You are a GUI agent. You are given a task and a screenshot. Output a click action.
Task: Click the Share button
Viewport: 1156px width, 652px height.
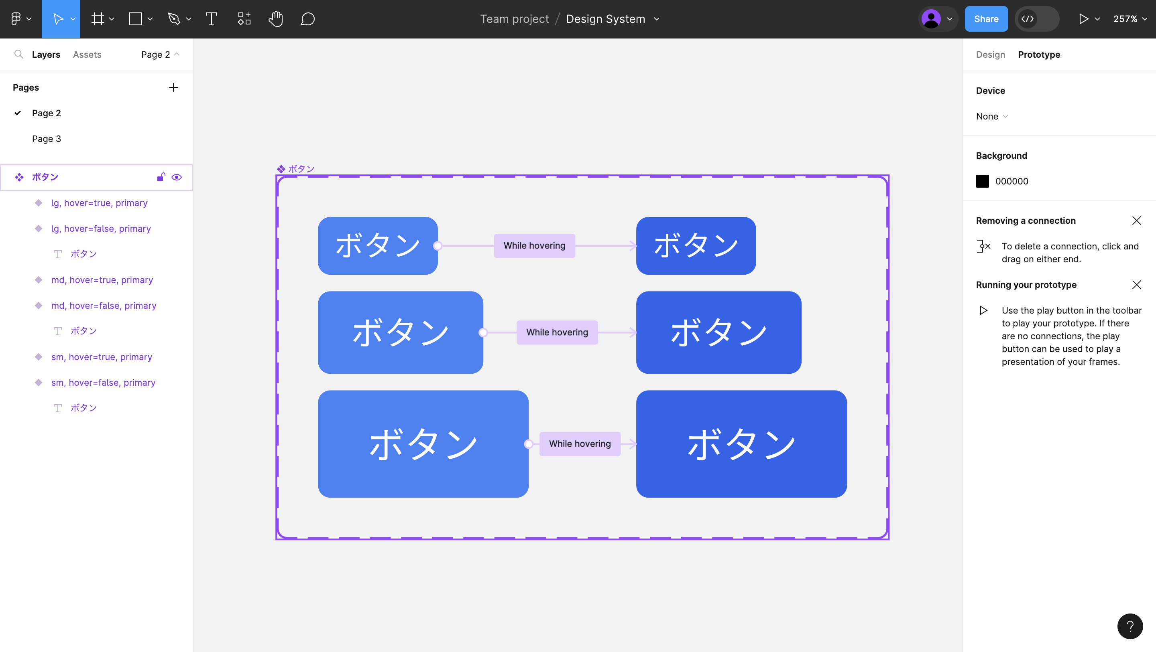[x=986, y=19]
